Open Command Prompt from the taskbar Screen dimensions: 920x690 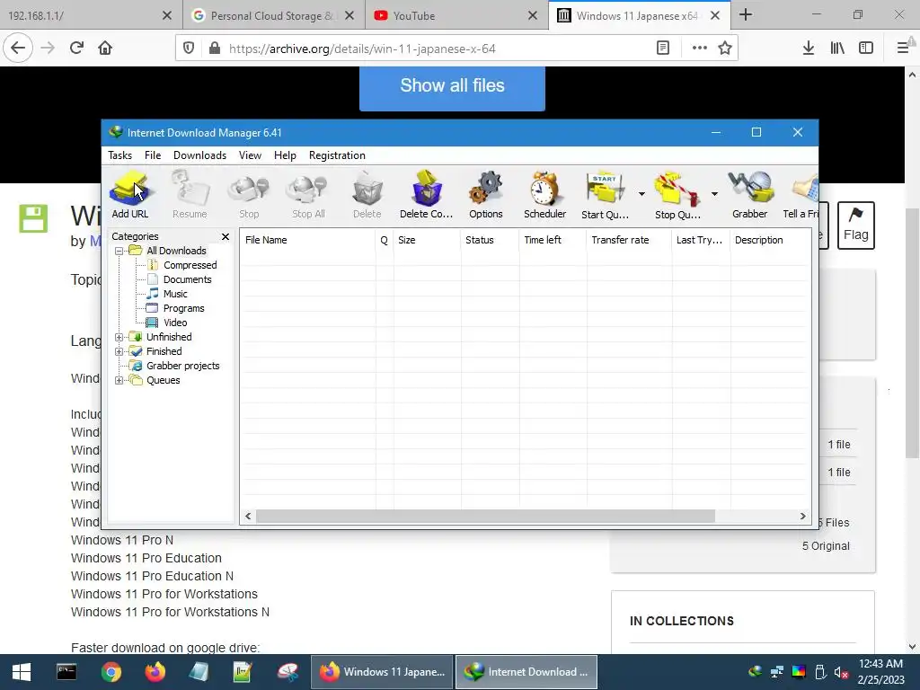click(66, 672)
